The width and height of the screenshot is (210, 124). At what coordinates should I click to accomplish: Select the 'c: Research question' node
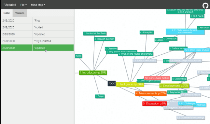pyautogui.click(x=104, y=39)
